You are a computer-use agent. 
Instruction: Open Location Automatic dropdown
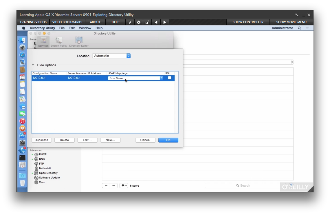(111, 56)
